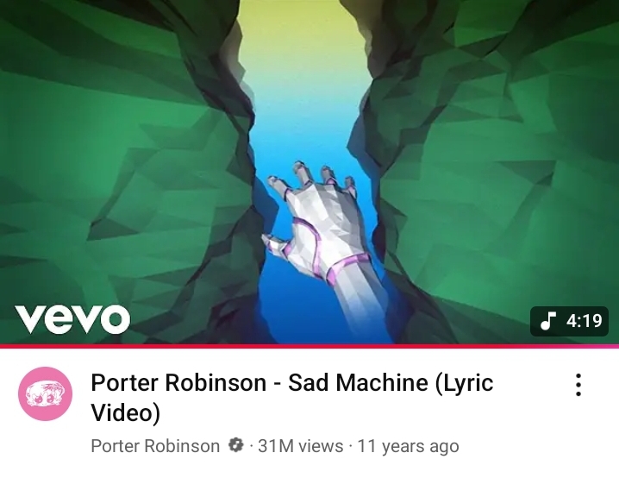
Task: Open the Porter Robinson - Sad Machine title
Action: tap(292, 398)
